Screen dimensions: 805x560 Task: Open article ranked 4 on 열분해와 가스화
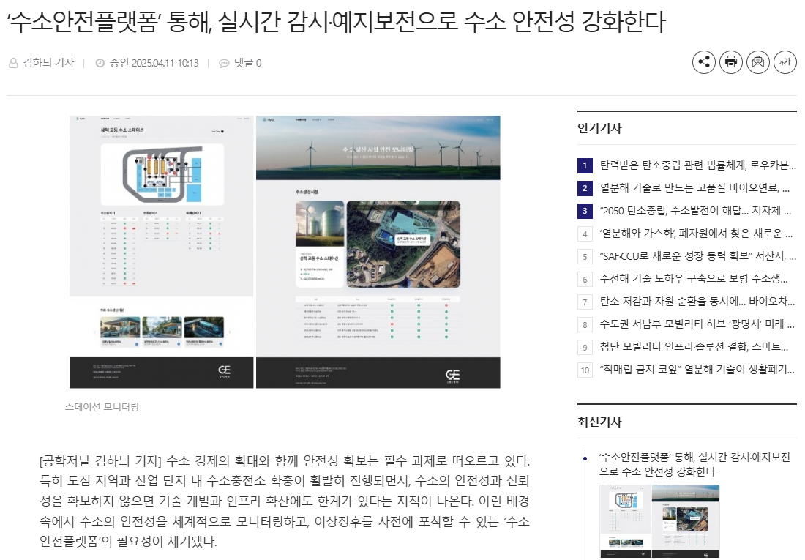click(x=695, y=234)
